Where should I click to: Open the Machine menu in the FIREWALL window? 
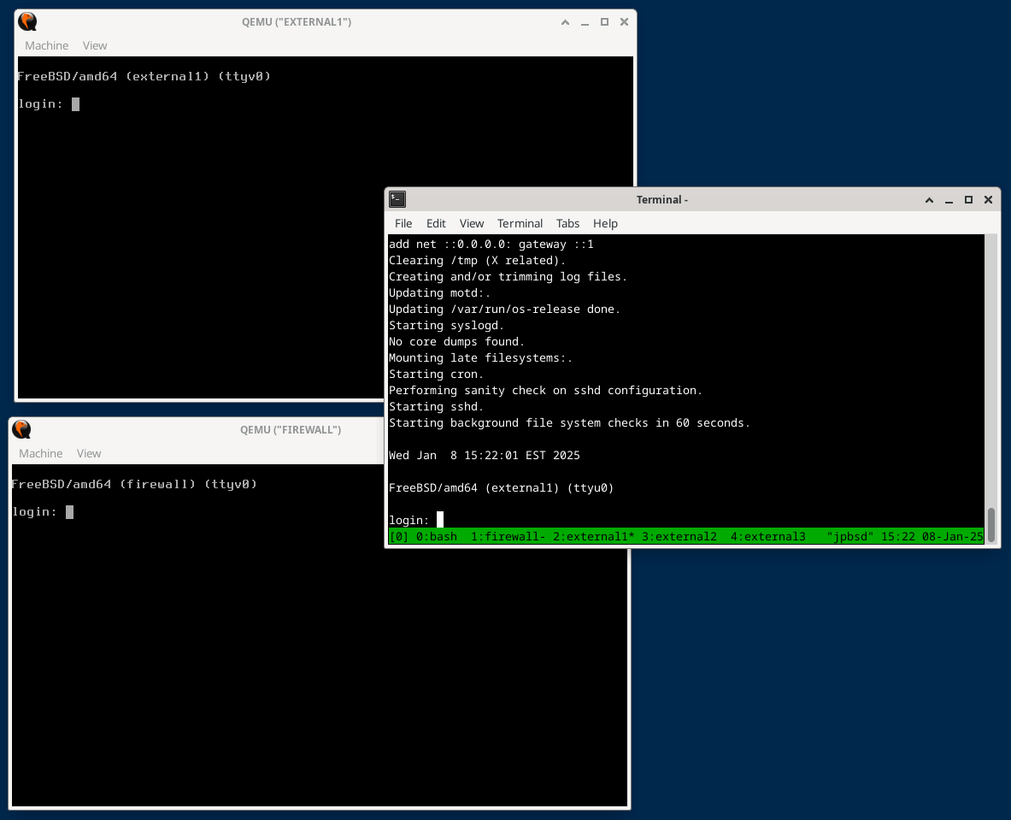tap(41, 453)
